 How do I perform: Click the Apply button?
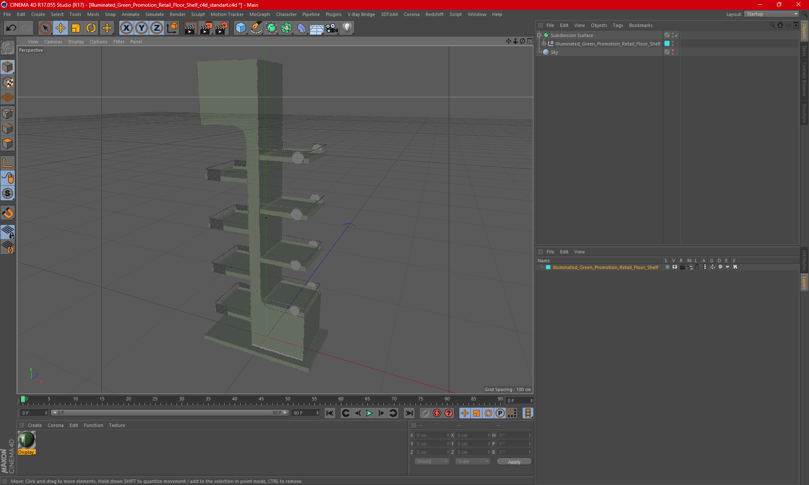coord(514,462)
